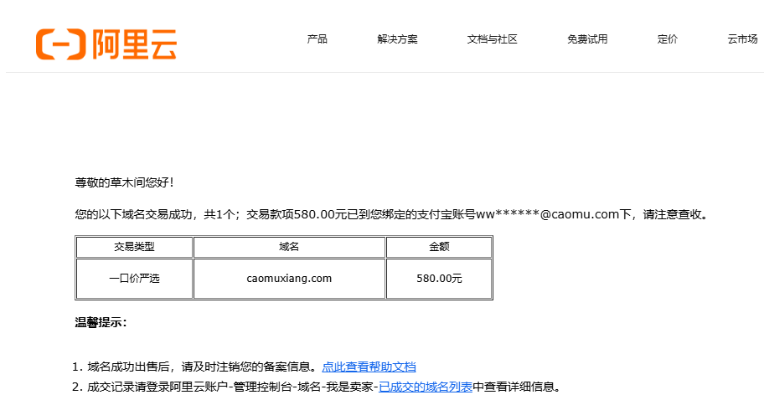Click the 域名 column header

pyautogui.click(x=289, y=247)
